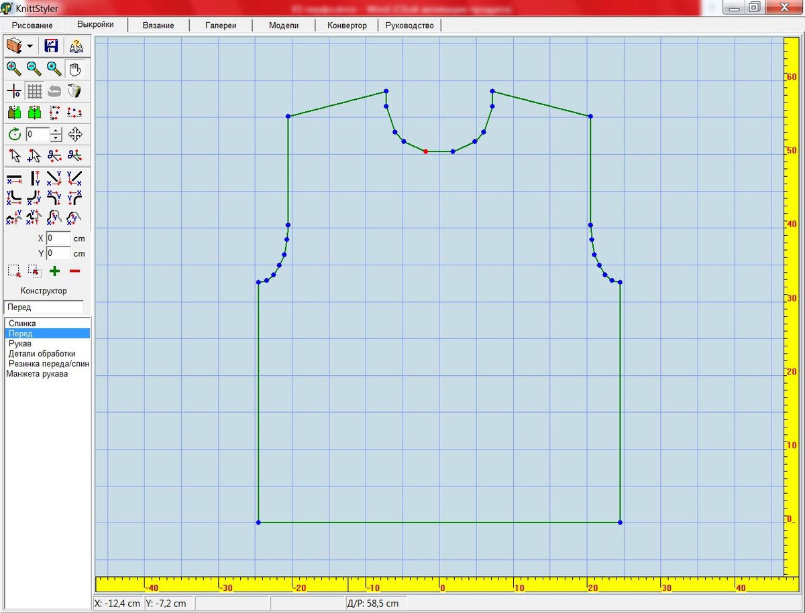Select diagonal line down-left tool
Image resolution: width=805 pixels, height=613 pixels.
(74, 178)
